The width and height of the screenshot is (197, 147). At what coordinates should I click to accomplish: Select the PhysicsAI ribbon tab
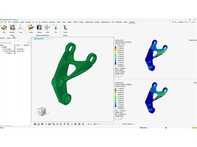pyautogui.click(x=132, y=22)
